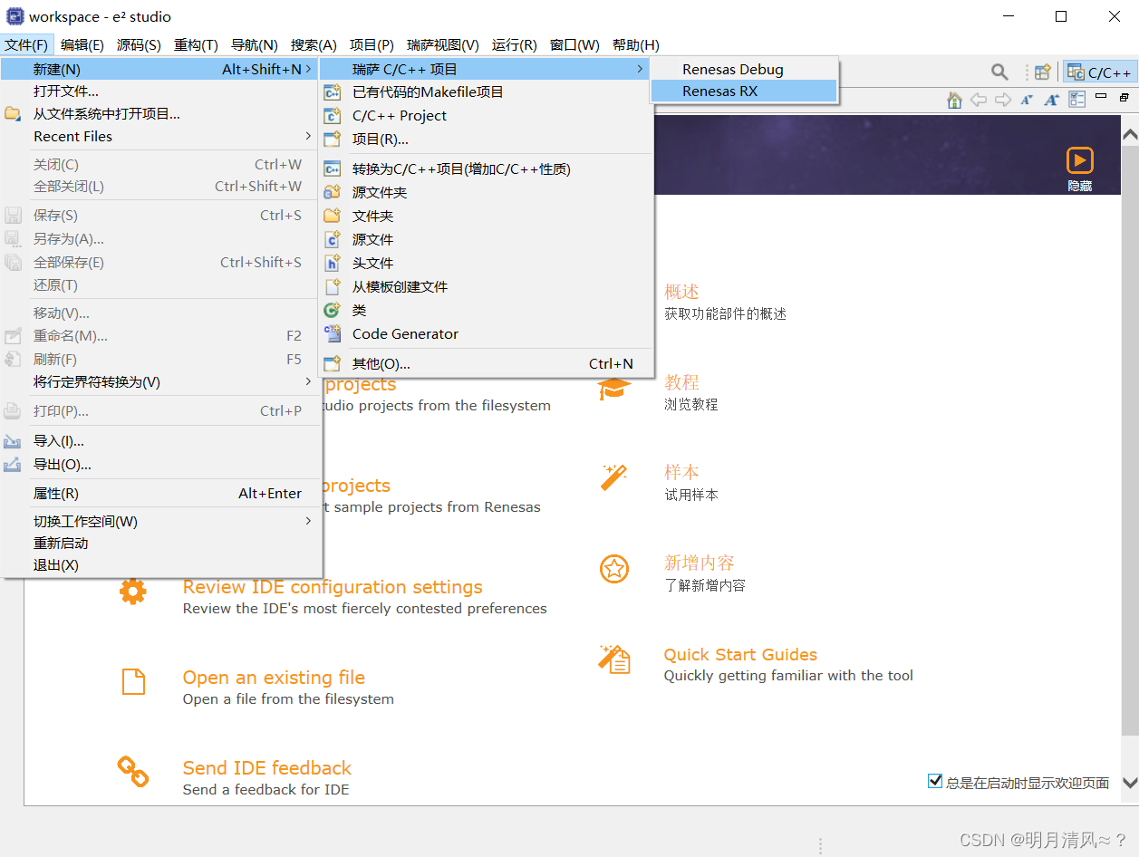This screenshot has width=1139, height=857.
Task: Open the 瑞萨视图(V) menu
Action: click(x=443, y=44)
